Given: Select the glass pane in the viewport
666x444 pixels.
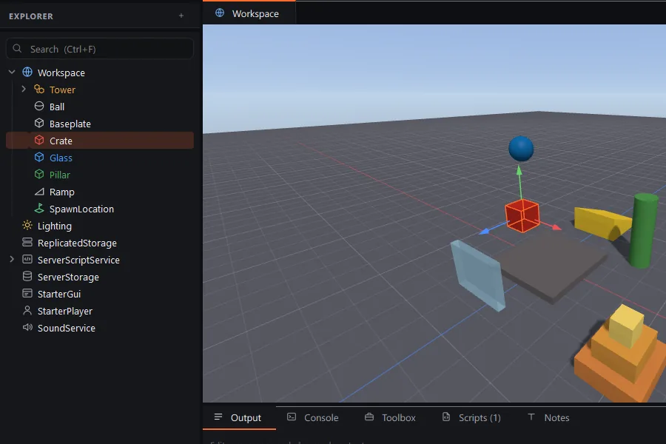Looking at the screenshot, I should coord(477,275).
